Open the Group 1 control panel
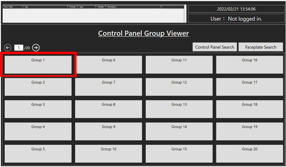Viewport: 286px width, 167px height. click(x=38, y=65)
